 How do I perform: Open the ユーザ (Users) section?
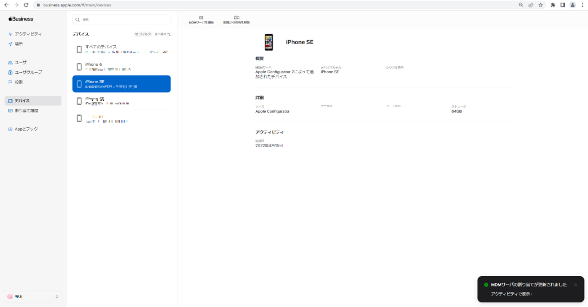(21, 62)
